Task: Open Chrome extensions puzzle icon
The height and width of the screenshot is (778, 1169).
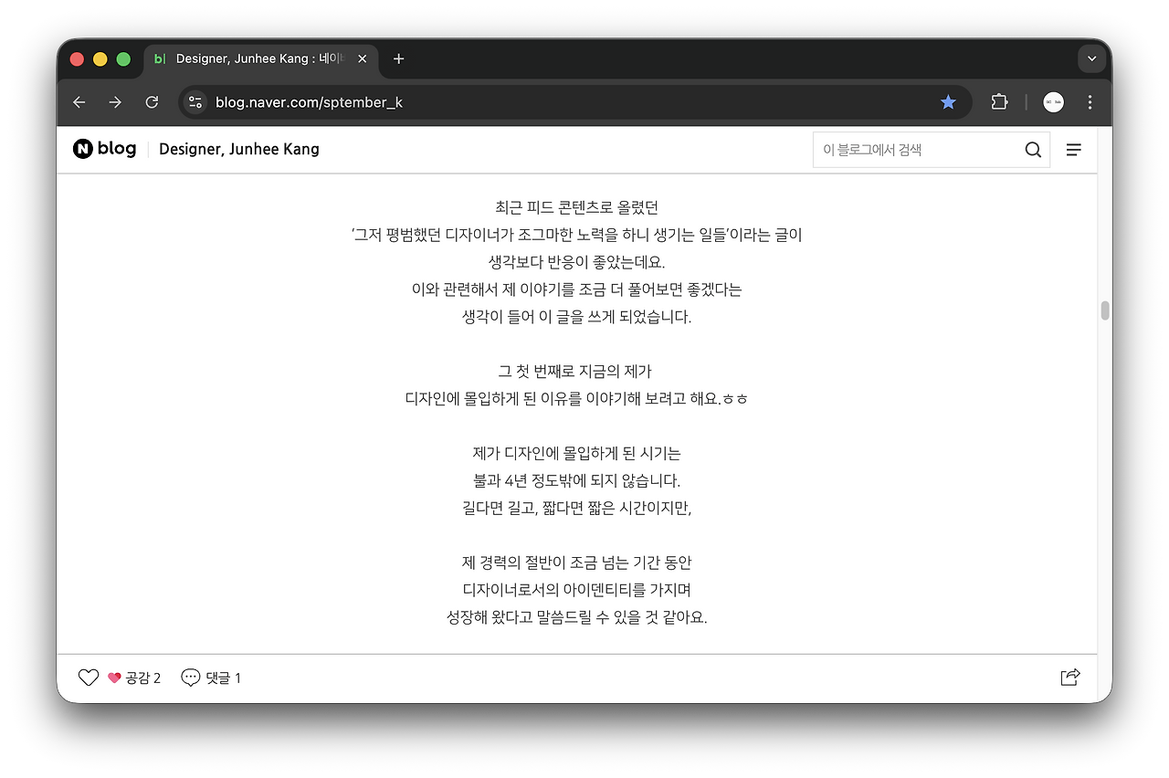Action: (998, 102)
